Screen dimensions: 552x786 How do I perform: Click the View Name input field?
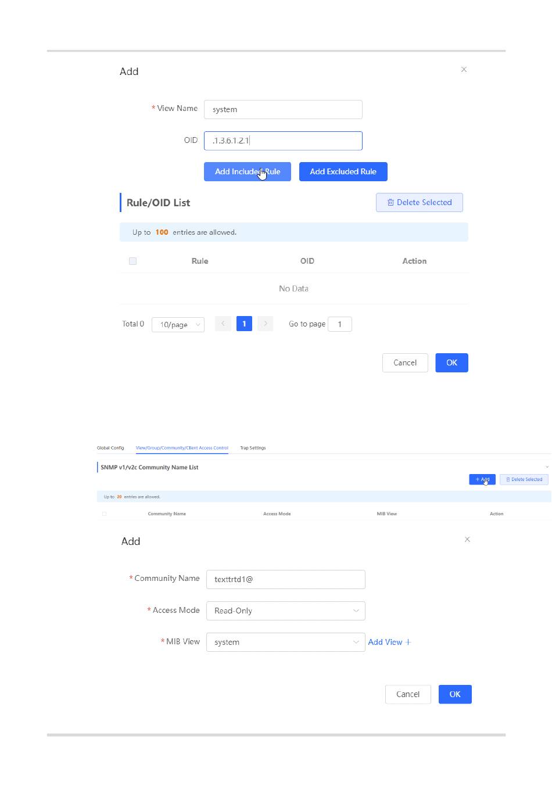283,109
